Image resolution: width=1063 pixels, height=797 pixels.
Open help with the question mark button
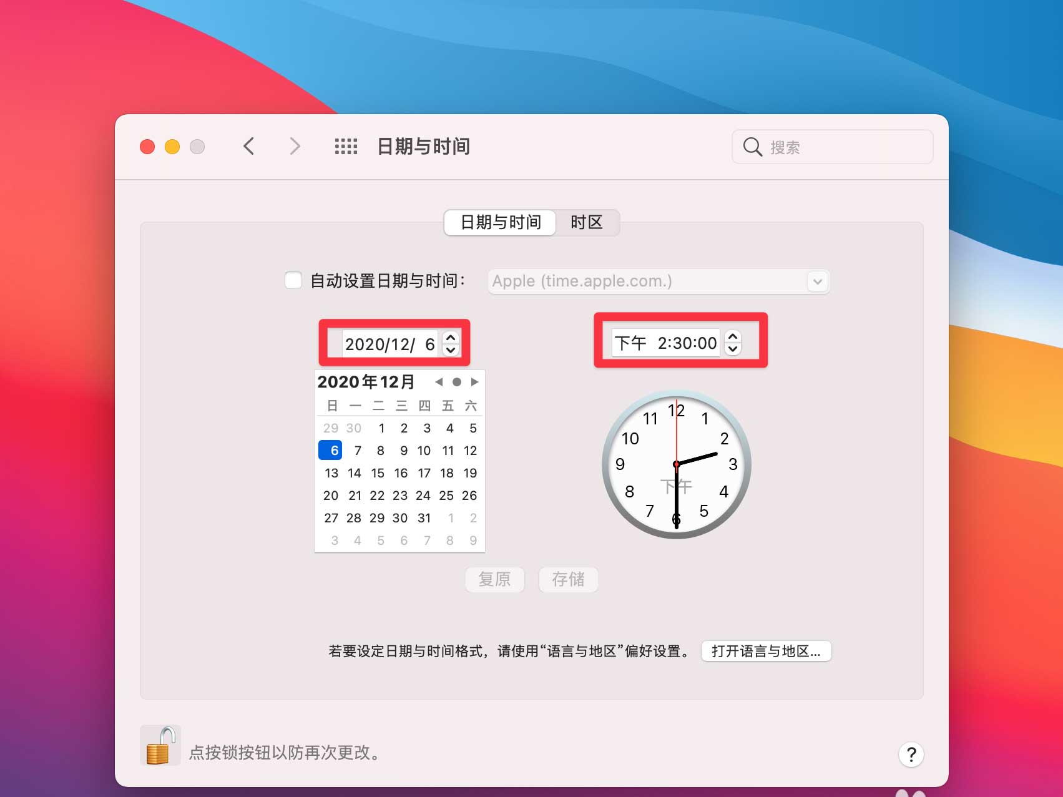[911, 755]
